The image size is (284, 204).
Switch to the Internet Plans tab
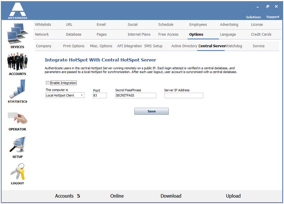pos(139,34)
